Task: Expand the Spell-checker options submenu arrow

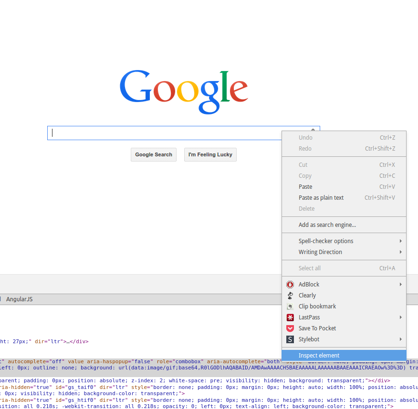Action: click(400, 241)
